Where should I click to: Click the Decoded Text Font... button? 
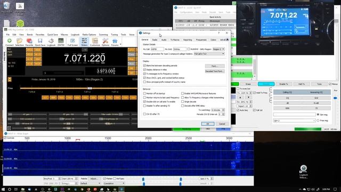point(215,71)
